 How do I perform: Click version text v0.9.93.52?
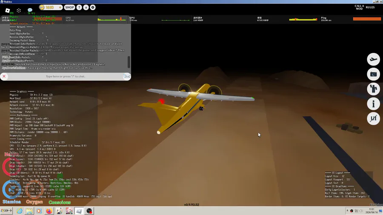(191, 204)
